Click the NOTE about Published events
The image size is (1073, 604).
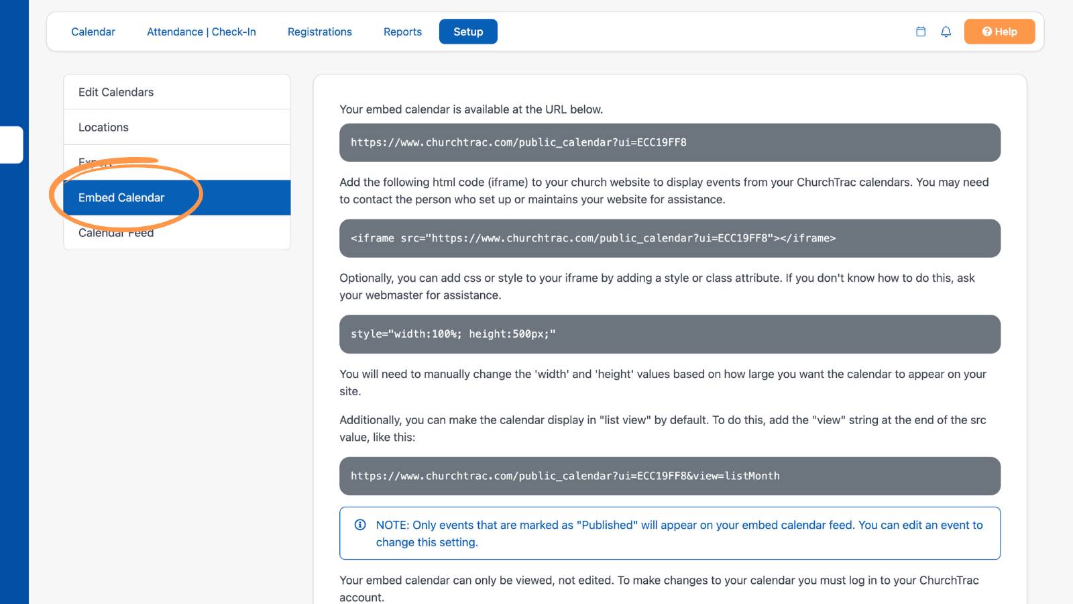click(670, 533)
